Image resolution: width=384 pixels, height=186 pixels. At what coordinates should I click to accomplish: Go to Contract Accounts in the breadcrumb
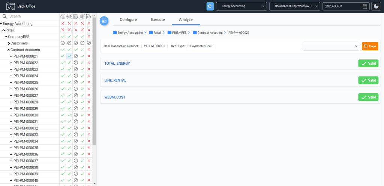point(210,32)
